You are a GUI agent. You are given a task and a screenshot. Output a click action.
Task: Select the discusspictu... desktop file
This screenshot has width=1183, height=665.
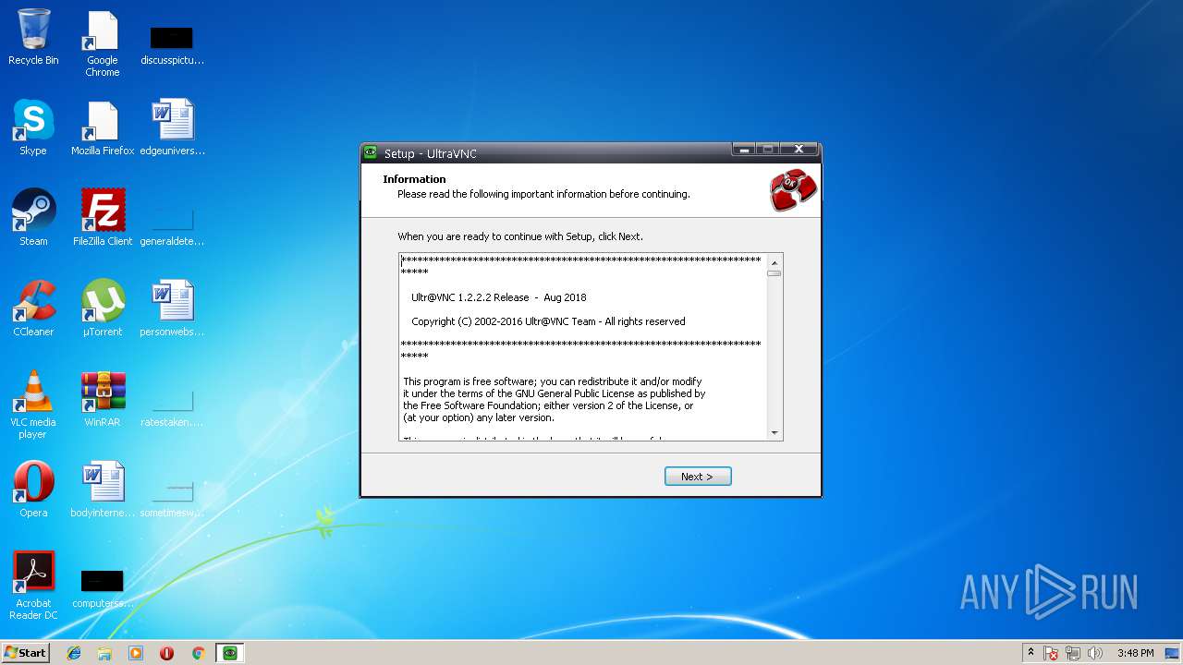172,43
